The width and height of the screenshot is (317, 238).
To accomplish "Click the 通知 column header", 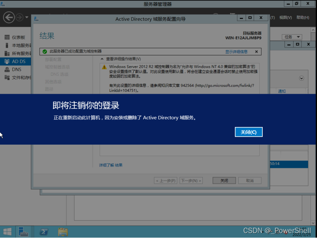I will click(x=281, y=91).
